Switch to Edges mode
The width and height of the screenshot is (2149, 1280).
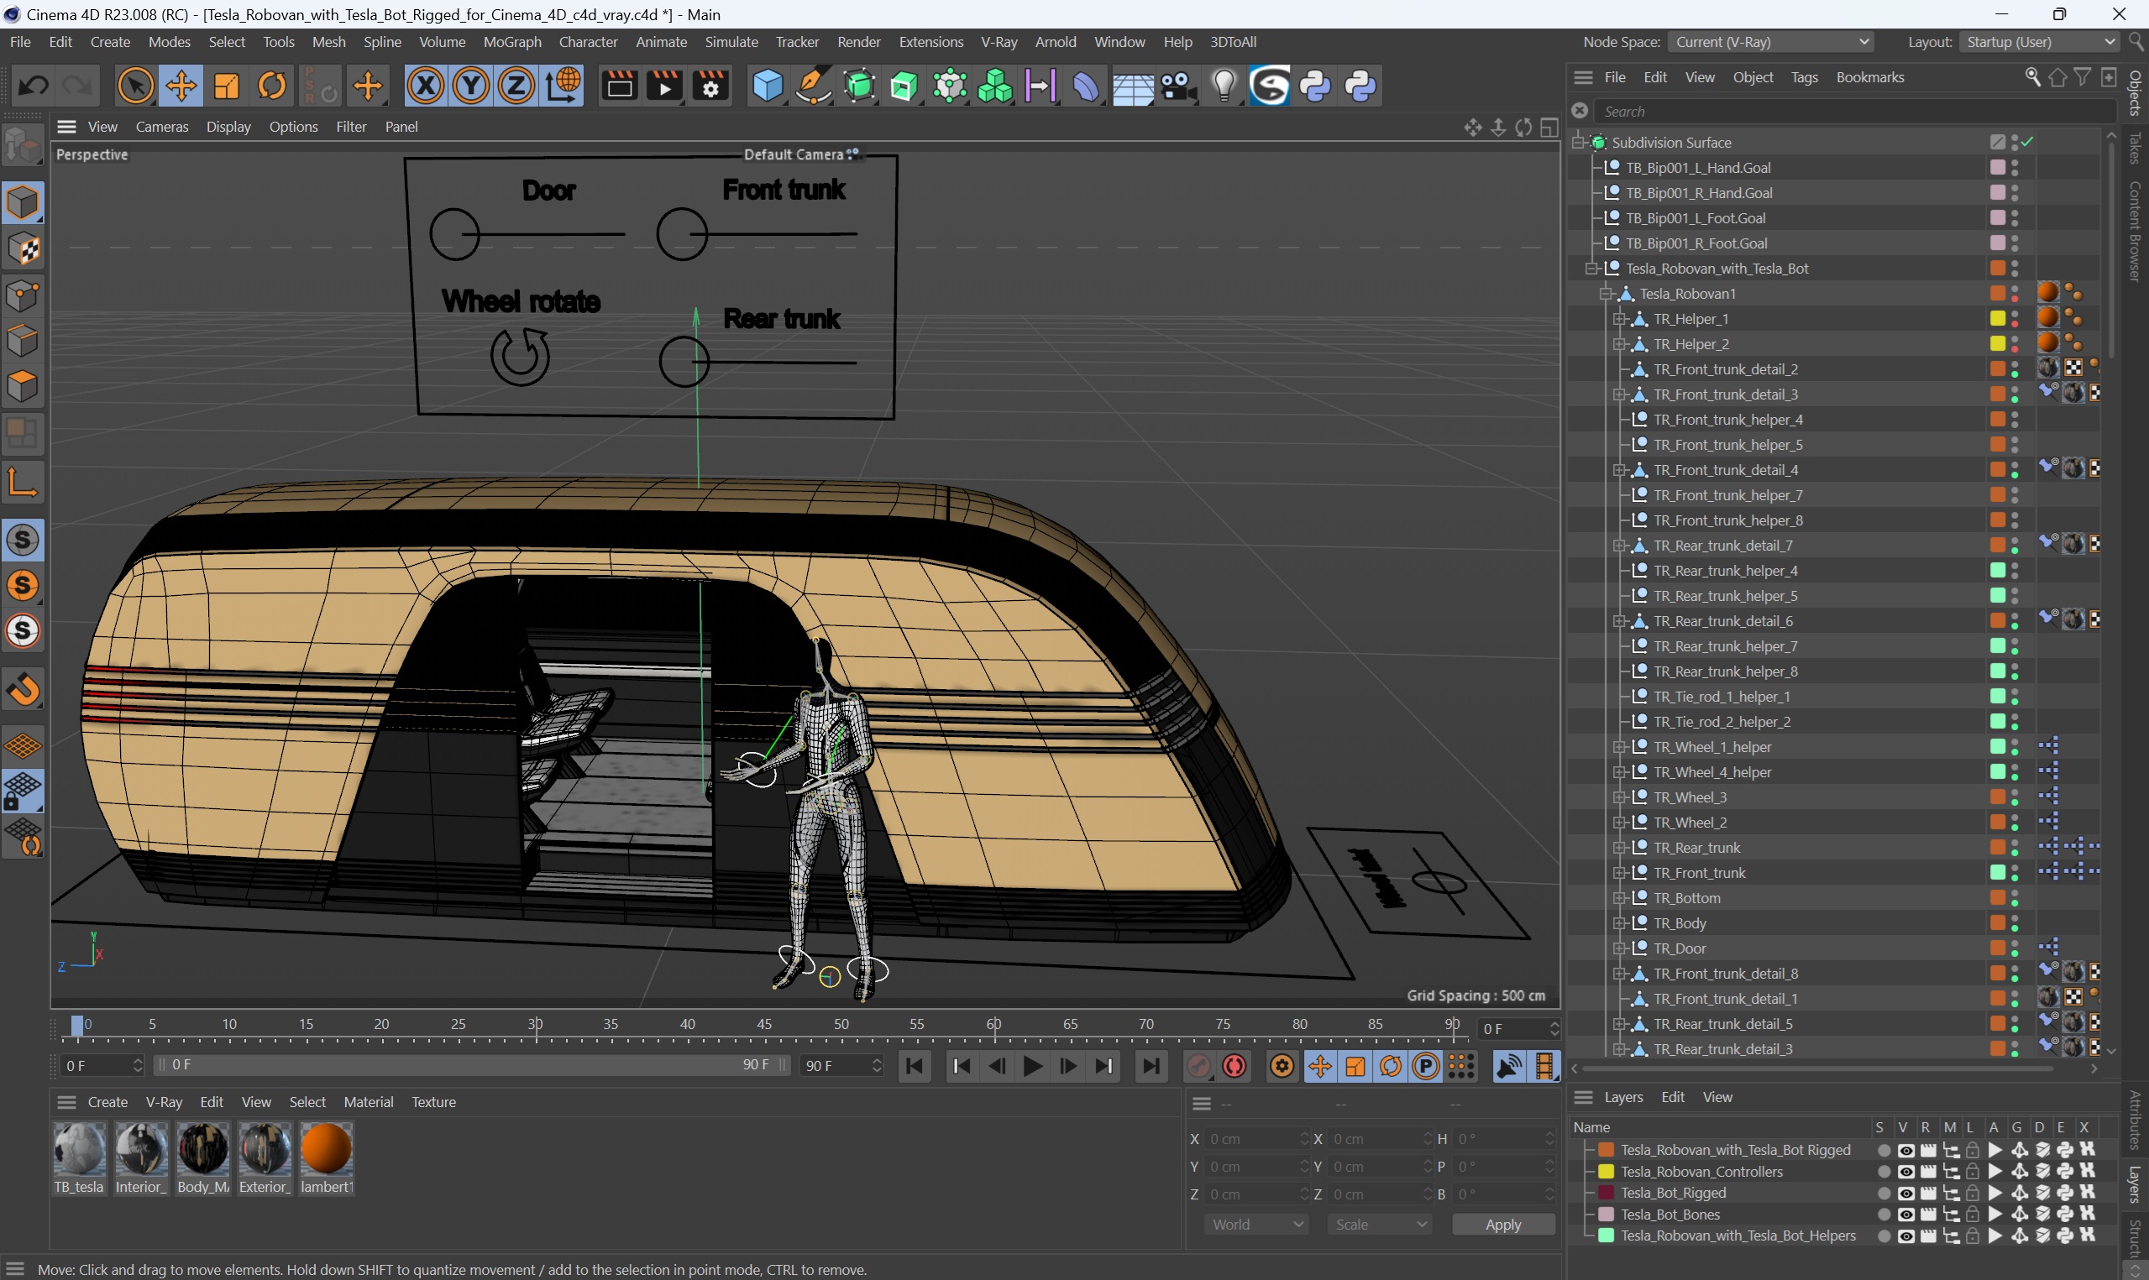24,341
